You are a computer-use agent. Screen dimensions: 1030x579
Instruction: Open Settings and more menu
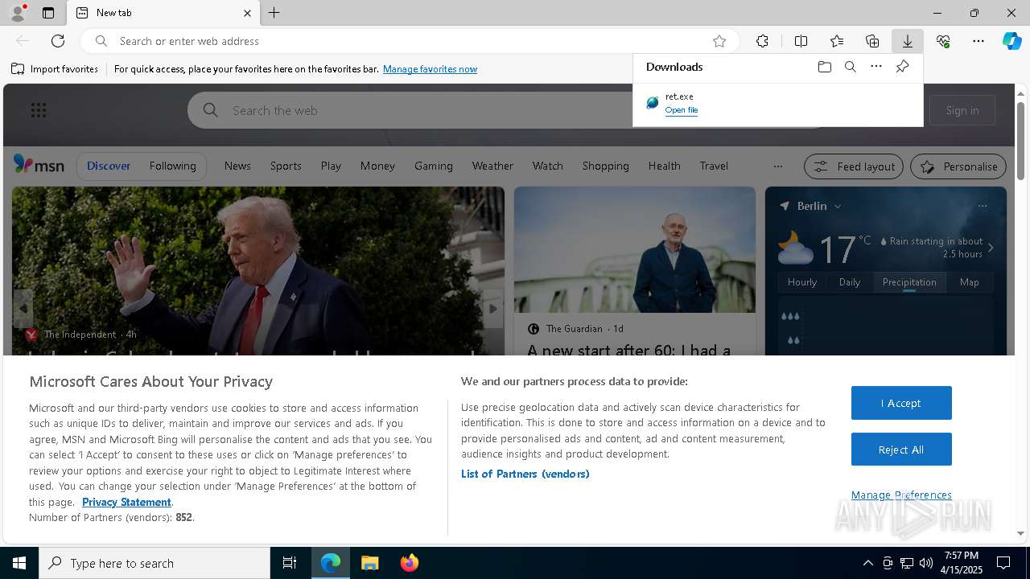click(x=978, y=41)
